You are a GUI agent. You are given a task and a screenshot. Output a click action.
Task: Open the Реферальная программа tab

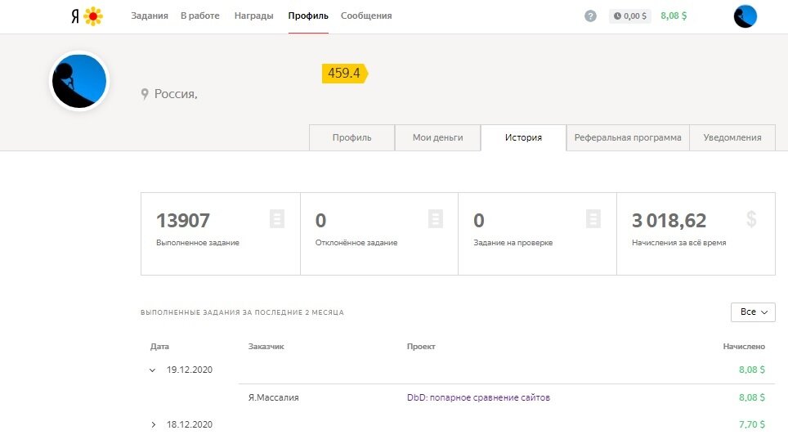[628, 138]
